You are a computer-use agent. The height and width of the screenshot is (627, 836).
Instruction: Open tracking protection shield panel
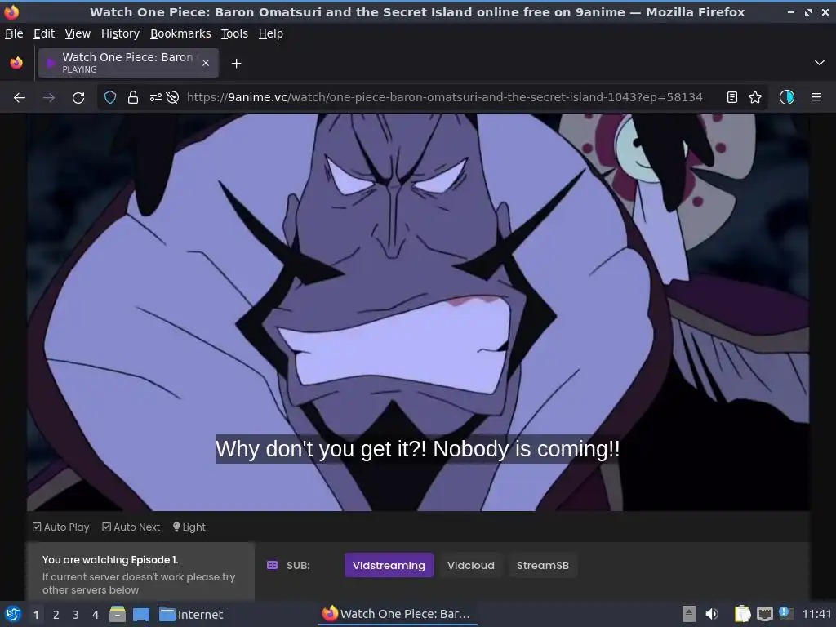pyautogui.click(x=110, y=97)
